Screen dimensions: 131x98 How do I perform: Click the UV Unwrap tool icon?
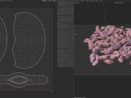tap(58, 10)
